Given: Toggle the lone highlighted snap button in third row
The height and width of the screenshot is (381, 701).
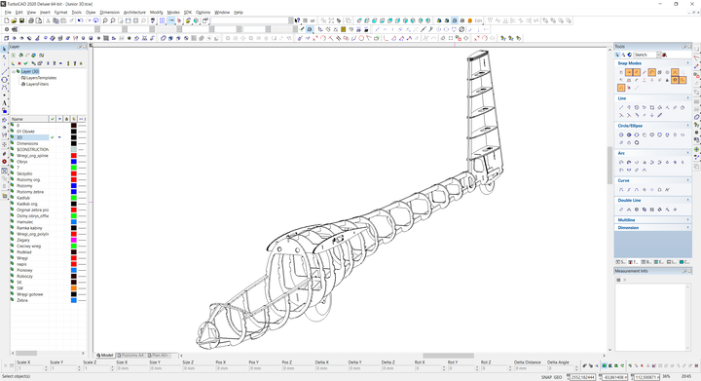Looking at the screenshot, I should click(x=621, y=88).
